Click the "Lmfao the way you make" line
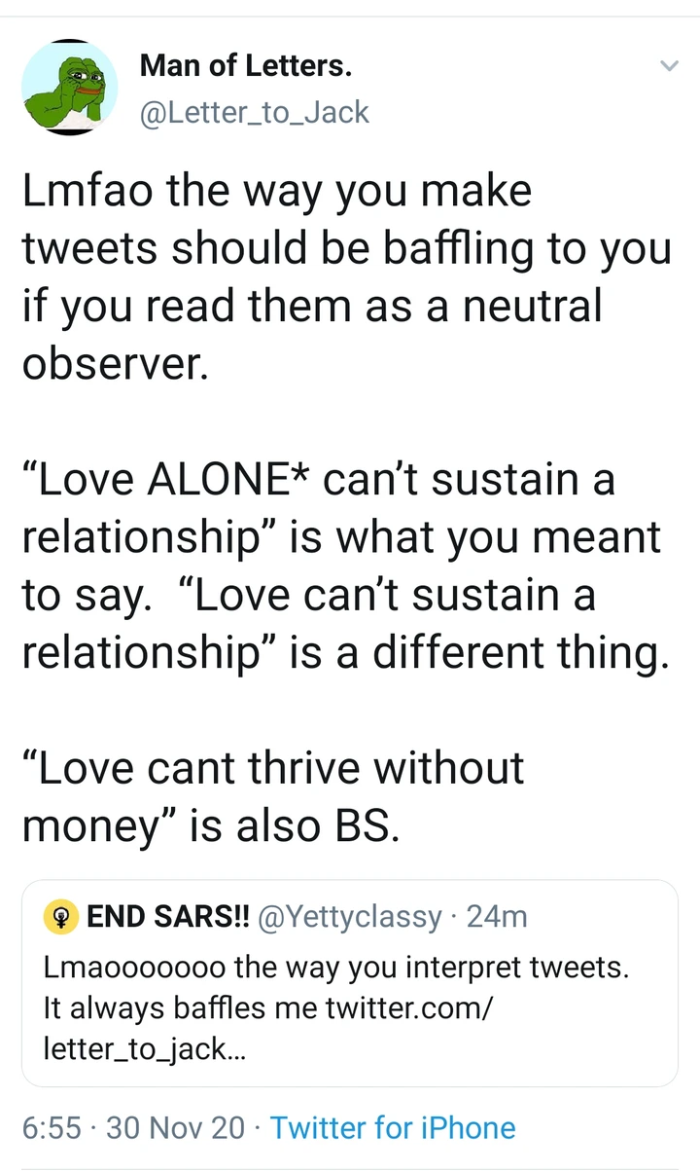The height and width of the screenshot is (1171, 700). [x=277, y=191]
